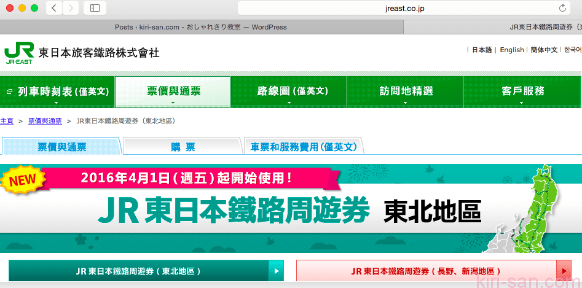Expand the 列車時刻表 navigation menu
The height and width of the screenshot is (288, 582).
click(57, 92)
